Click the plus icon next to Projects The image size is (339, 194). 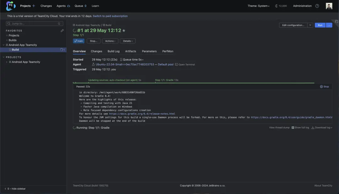click(x=34, y=6)
